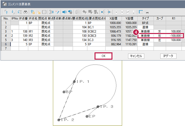Click X coordinate cell 1068.473
The image size is (185, 126).
coord(113,31)
